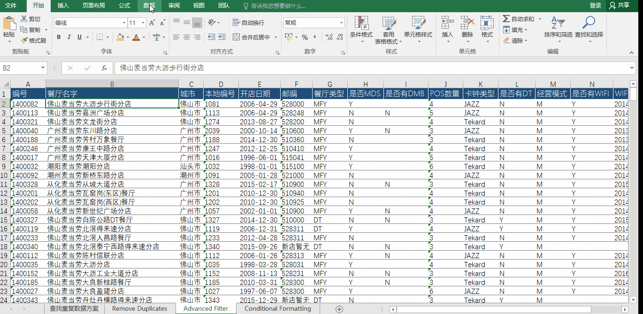Click the Copy icon
643x314 pixels.
(24, 30)
